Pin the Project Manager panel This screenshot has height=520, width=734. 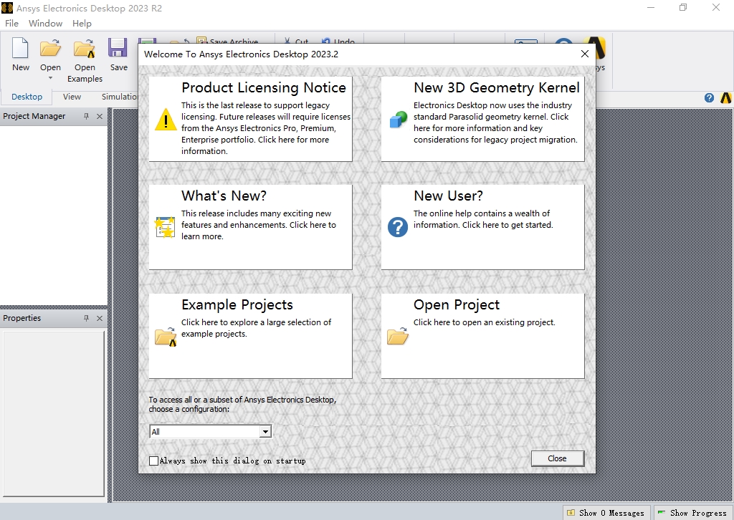87,116
